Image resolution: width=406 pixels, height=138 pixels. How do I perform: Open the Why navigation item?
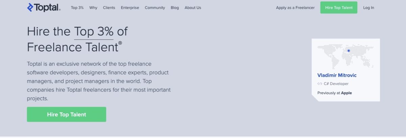pos(93,8)
